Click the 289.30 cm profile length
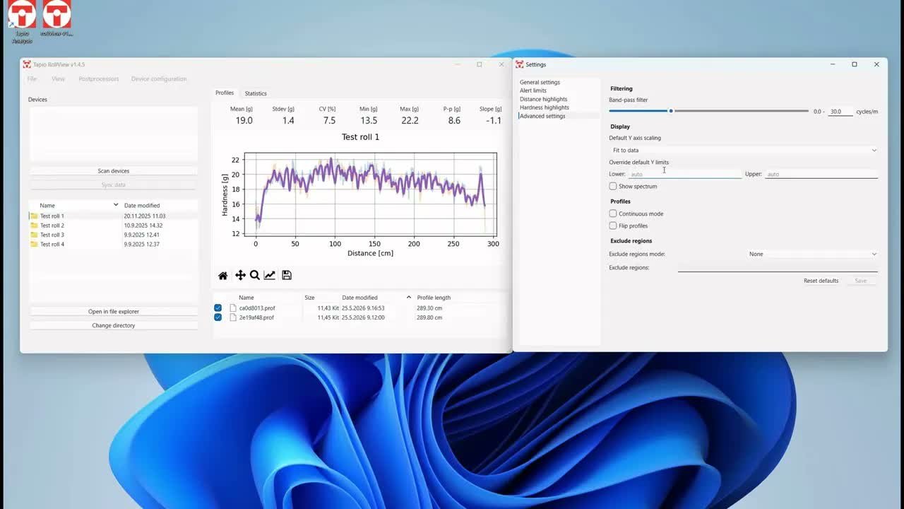Image resolution: width=904 pixels, height=509 pixels. (x=429, y=308)
